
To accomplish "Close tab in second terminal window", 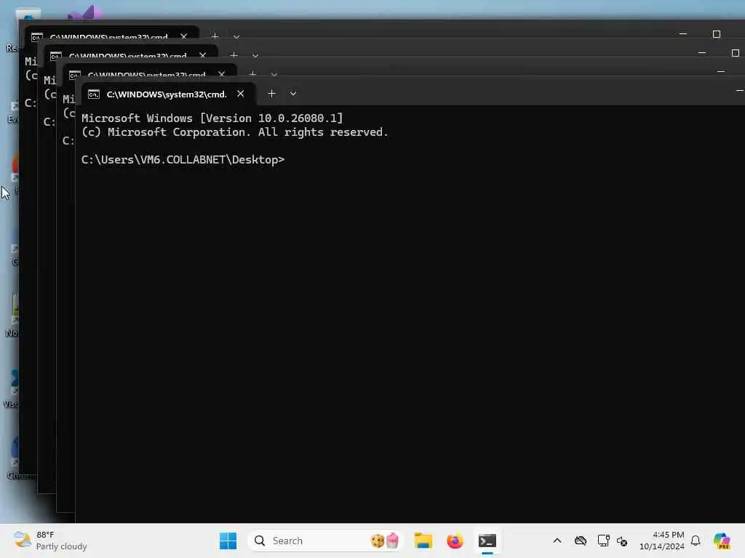I will tap(221, 74).
